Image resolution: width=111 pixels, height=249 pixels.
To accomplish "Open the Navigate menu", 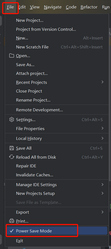I will tap(53, 7).
